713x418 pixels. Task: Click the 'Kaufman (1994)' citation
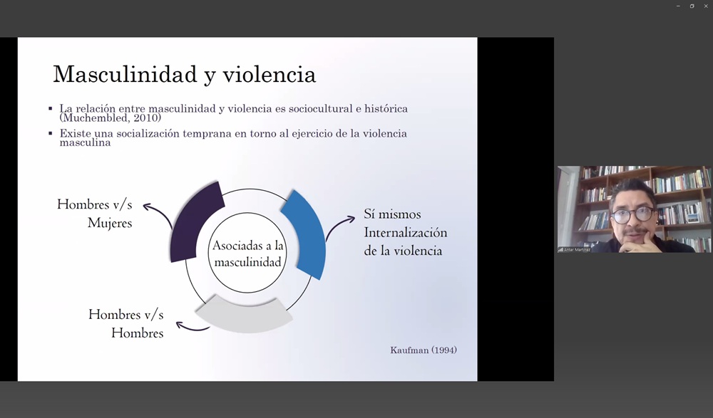point(424,350)
